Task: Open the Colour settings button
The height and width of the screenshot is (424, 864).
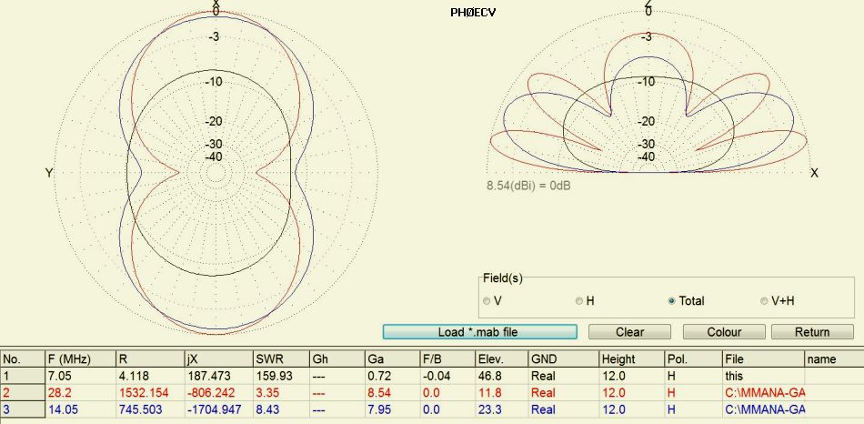Action: coord(723,332)
